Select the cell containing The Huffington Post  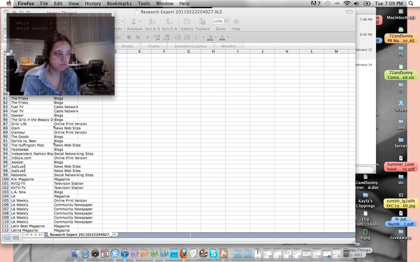coord(32,145)
